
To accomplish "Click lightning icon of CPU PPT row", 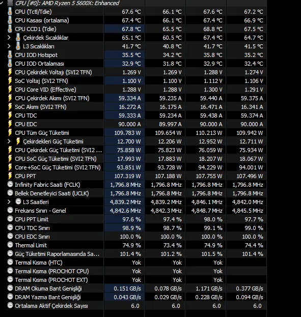I will coord(10,176).
